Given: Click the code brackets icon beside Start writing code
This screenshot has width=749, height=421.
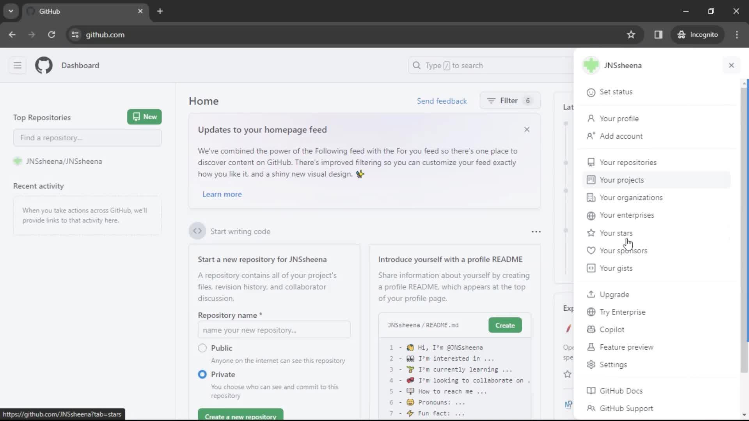Looking at the screenshot, I should [x=197, y=231].
